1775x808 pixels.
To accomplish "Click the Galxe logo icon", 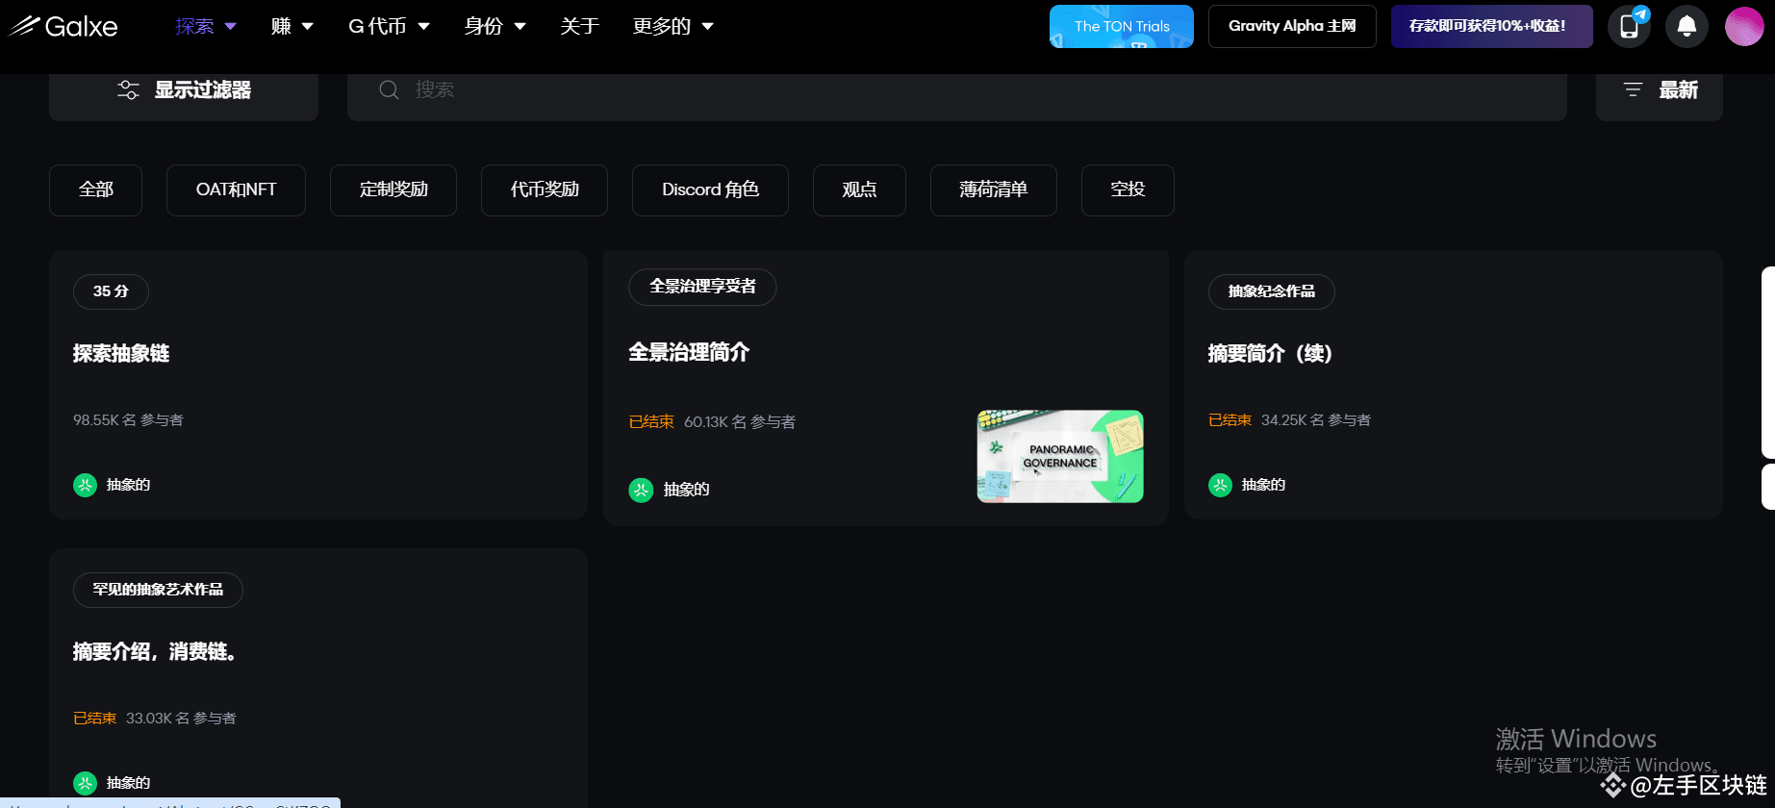I will [25, 26].
